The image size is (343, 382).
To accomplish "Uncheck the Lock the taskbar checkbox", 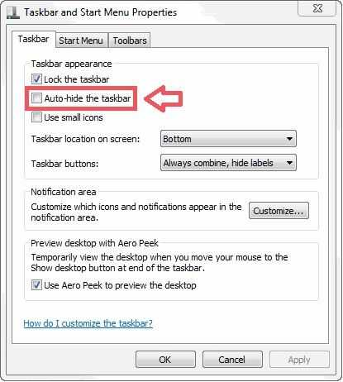I will [36, 79].
